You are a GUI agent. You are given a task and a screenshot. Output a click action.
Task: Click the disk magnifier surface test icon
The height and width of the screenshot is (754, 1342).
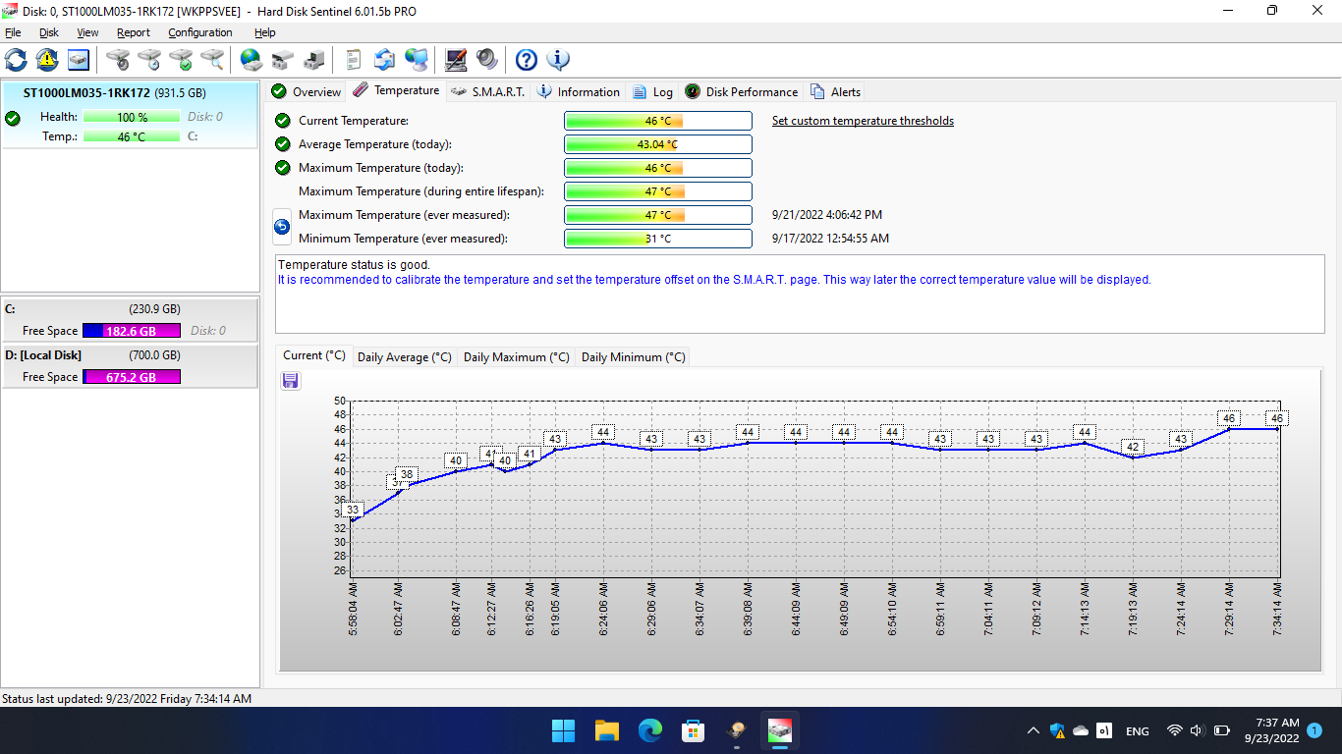click(x=212, y=60)
